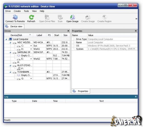Click Empty Space icon under TOSHIBA disk
This screenshot has height=127, width=143.
tap(19, 75)
